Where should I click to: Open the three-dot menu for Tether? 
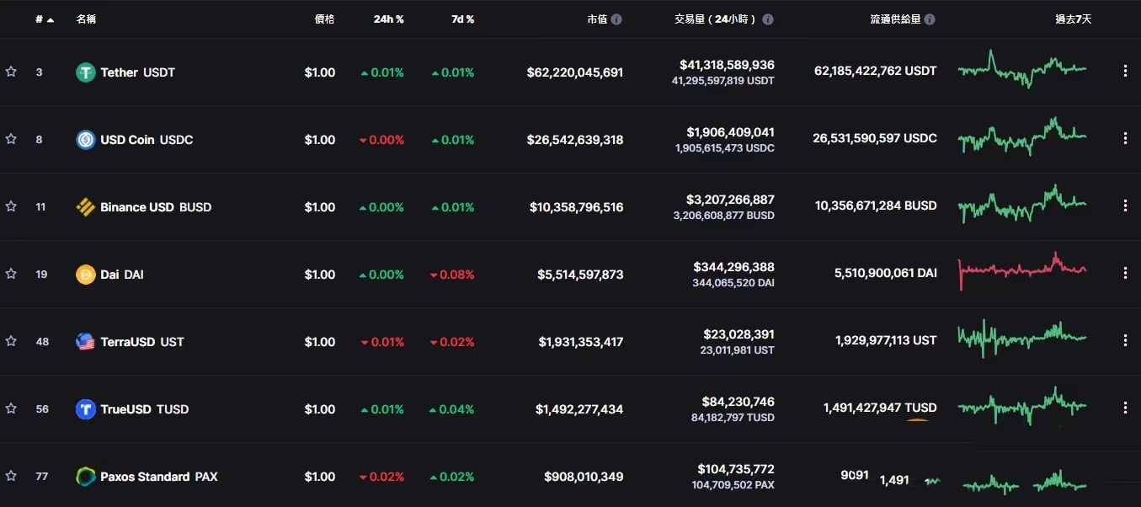[x=1125, y=71]
